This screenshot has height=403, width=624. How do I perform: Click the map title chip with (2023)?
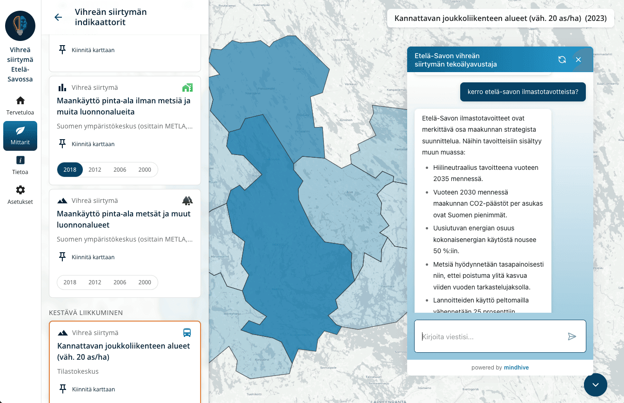click(501, 18)
